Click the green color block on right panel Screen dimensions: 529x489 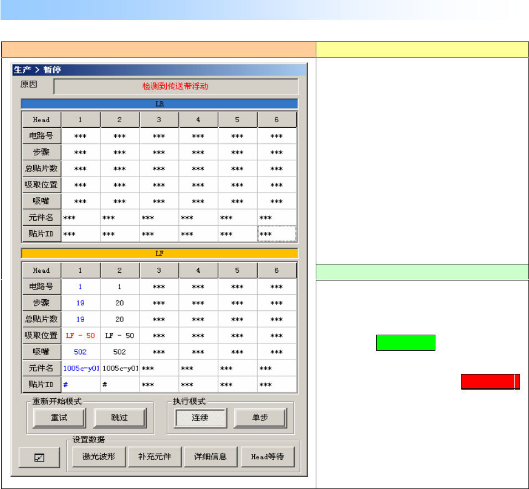[x=405, y=343]
